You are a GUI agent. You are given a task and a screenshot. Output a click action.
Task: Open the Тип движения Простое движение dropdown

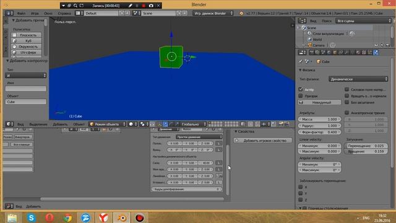pos(199,137)
